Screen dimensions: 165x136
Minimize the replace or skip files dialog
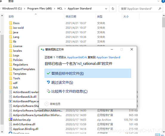tap(112, 49)
